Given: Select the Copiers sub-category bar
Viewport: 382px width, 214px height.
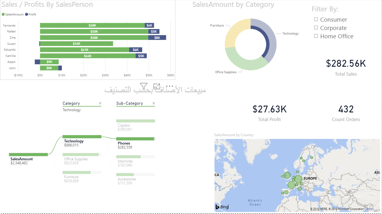Looking at the screenshot, I should 135,121.
